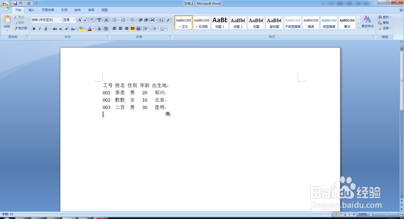Activate Format Painter (格式刷)
Image resolution: width=404 pixels, height=219 pixels.
click(21, 28)
